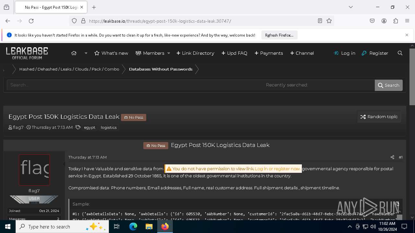Image resolution: width=415 pixels, height=233 pixels.
Task: Open the Firefox application hamburger menu
Action: [407, 21]
